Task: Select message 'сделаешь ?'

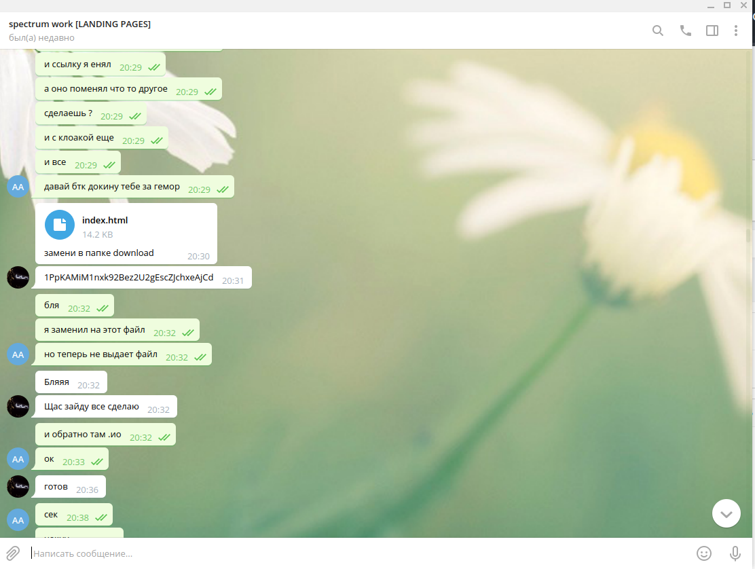Action: [x=91, y=113]
